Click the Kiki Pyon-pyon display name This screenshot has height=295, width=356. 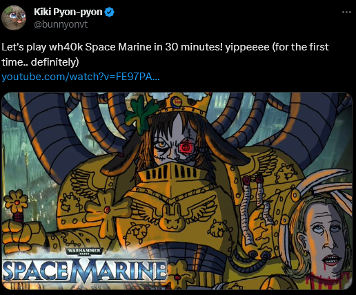click(x=68, y=12)
